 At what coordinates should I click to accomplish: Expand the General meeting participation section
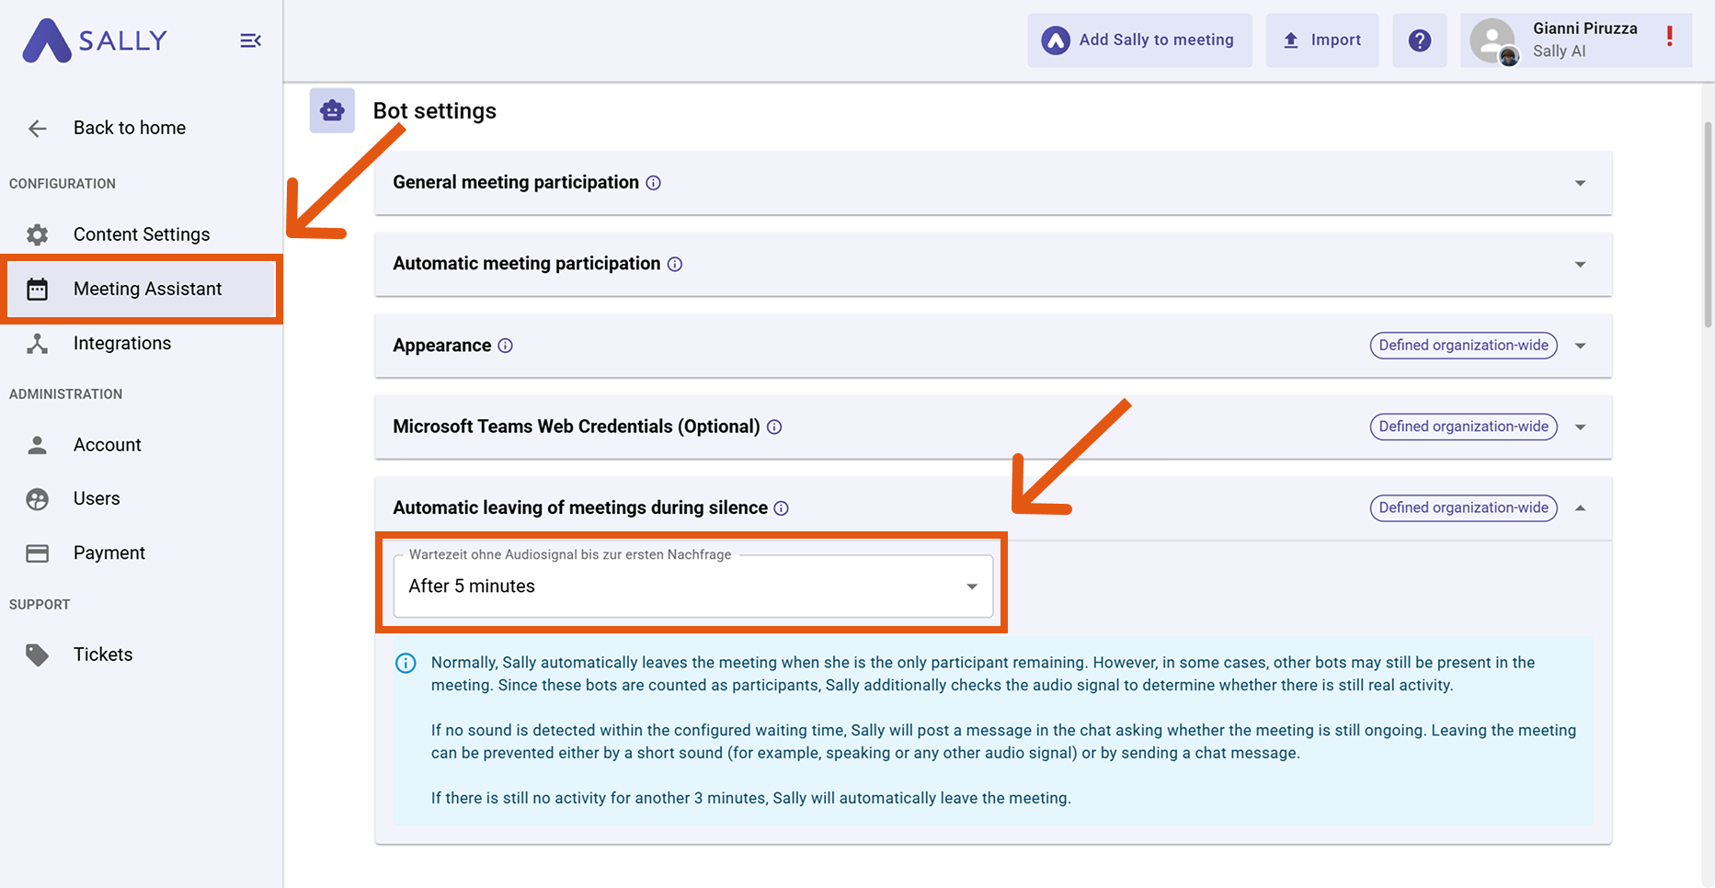tap(1580, 183)
